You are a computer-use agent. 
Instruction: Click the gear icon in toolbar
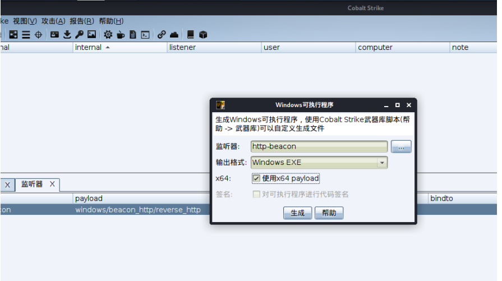pyautogui.click(x=108, y=35)
